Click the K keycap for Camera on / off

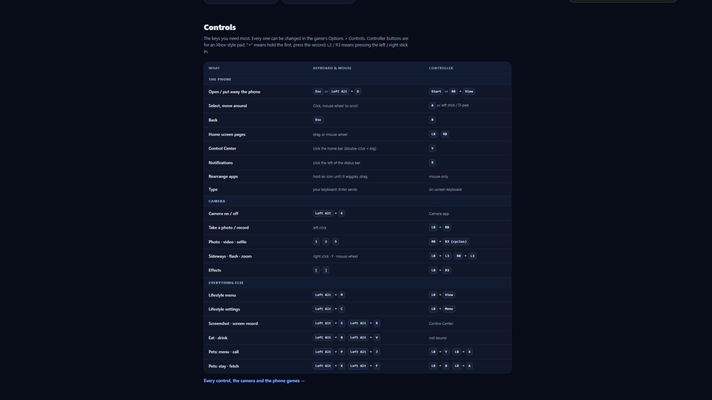[x=342, y=213]
